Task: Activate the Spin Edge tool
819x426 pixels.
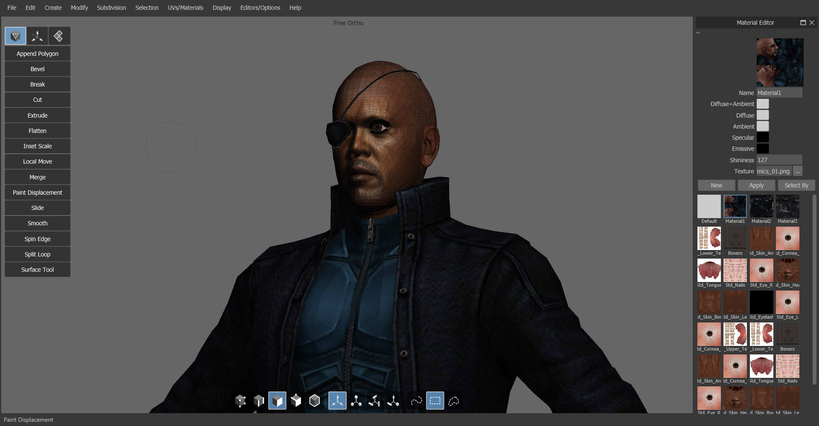Action: point(38,239)
